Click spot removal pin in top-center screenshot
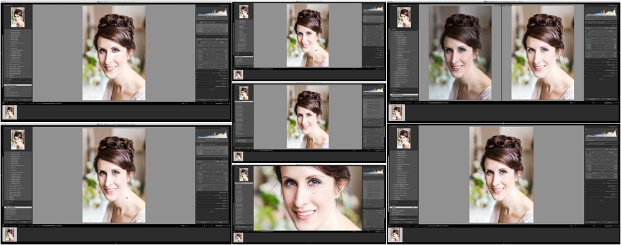Viewport: 621px width, 245px height. point(317,50)
